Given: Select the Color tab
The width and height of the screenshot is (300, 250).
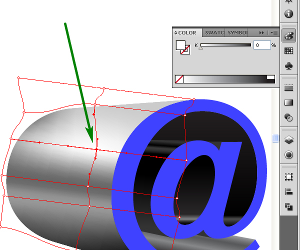Looking at the screenshot, I should tap(187, 32).
